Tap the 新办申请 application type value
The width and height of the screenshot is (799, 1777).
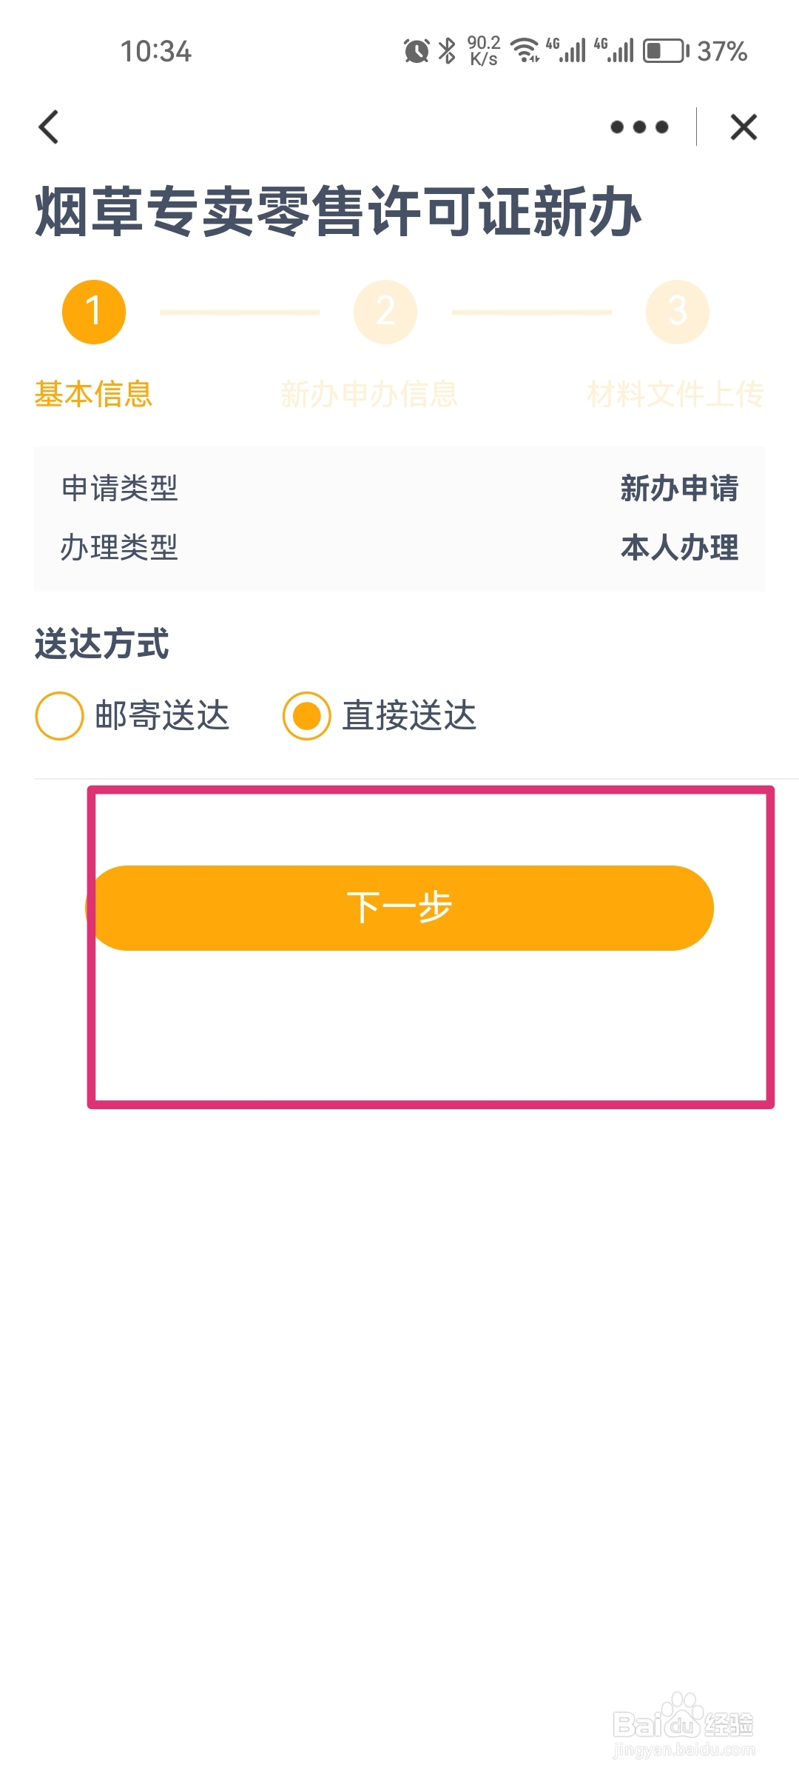679,489
